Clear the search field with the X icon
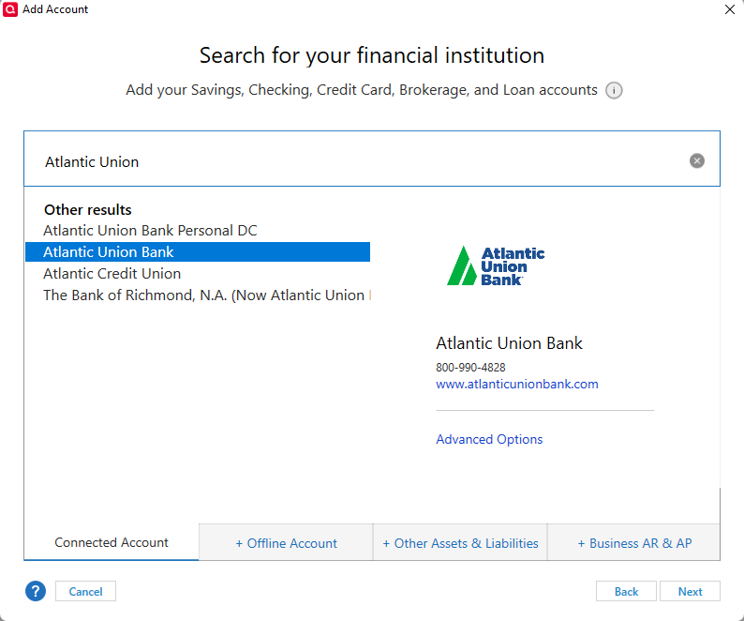Image resolution: width=744 pixels, height=621 pixels. pyautogui.click(x=696, y=161)
